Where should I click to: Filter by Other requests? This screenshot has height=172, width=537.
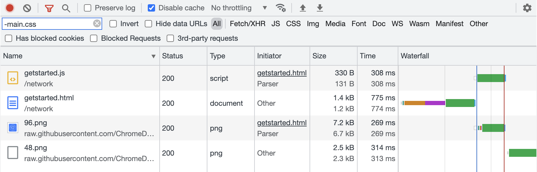click(x=479, y=24)
